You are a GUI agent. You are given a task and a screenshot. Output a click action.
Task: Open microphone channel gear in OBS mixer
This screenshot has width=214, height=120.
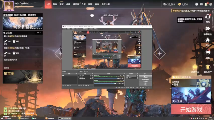click(x=123, y=78)
